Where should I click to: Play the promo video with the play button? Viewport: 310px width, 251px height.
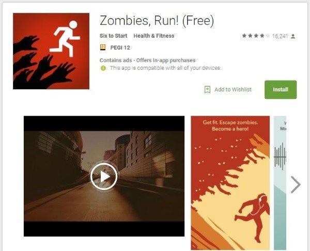click(x=104, y=176)
